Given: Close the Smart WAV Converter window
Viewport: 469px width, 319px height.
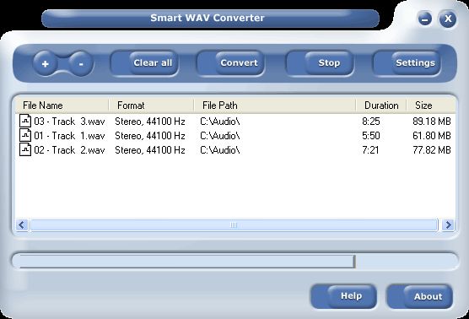Looking at the screenshot, I should point(448,19).
